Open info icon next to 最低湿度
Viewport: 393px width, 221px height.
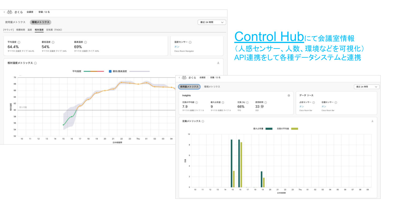coord(53,42)
